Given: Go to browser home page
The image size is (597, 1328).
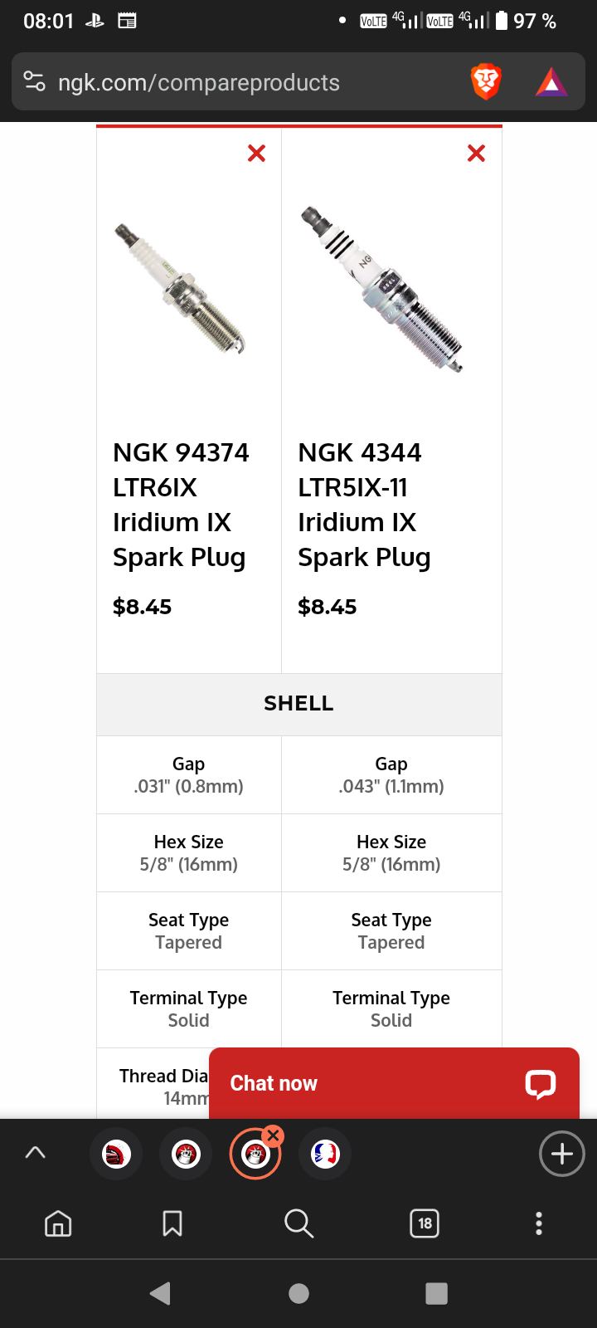Looking at the screenshot, I should pos(58,1223).
